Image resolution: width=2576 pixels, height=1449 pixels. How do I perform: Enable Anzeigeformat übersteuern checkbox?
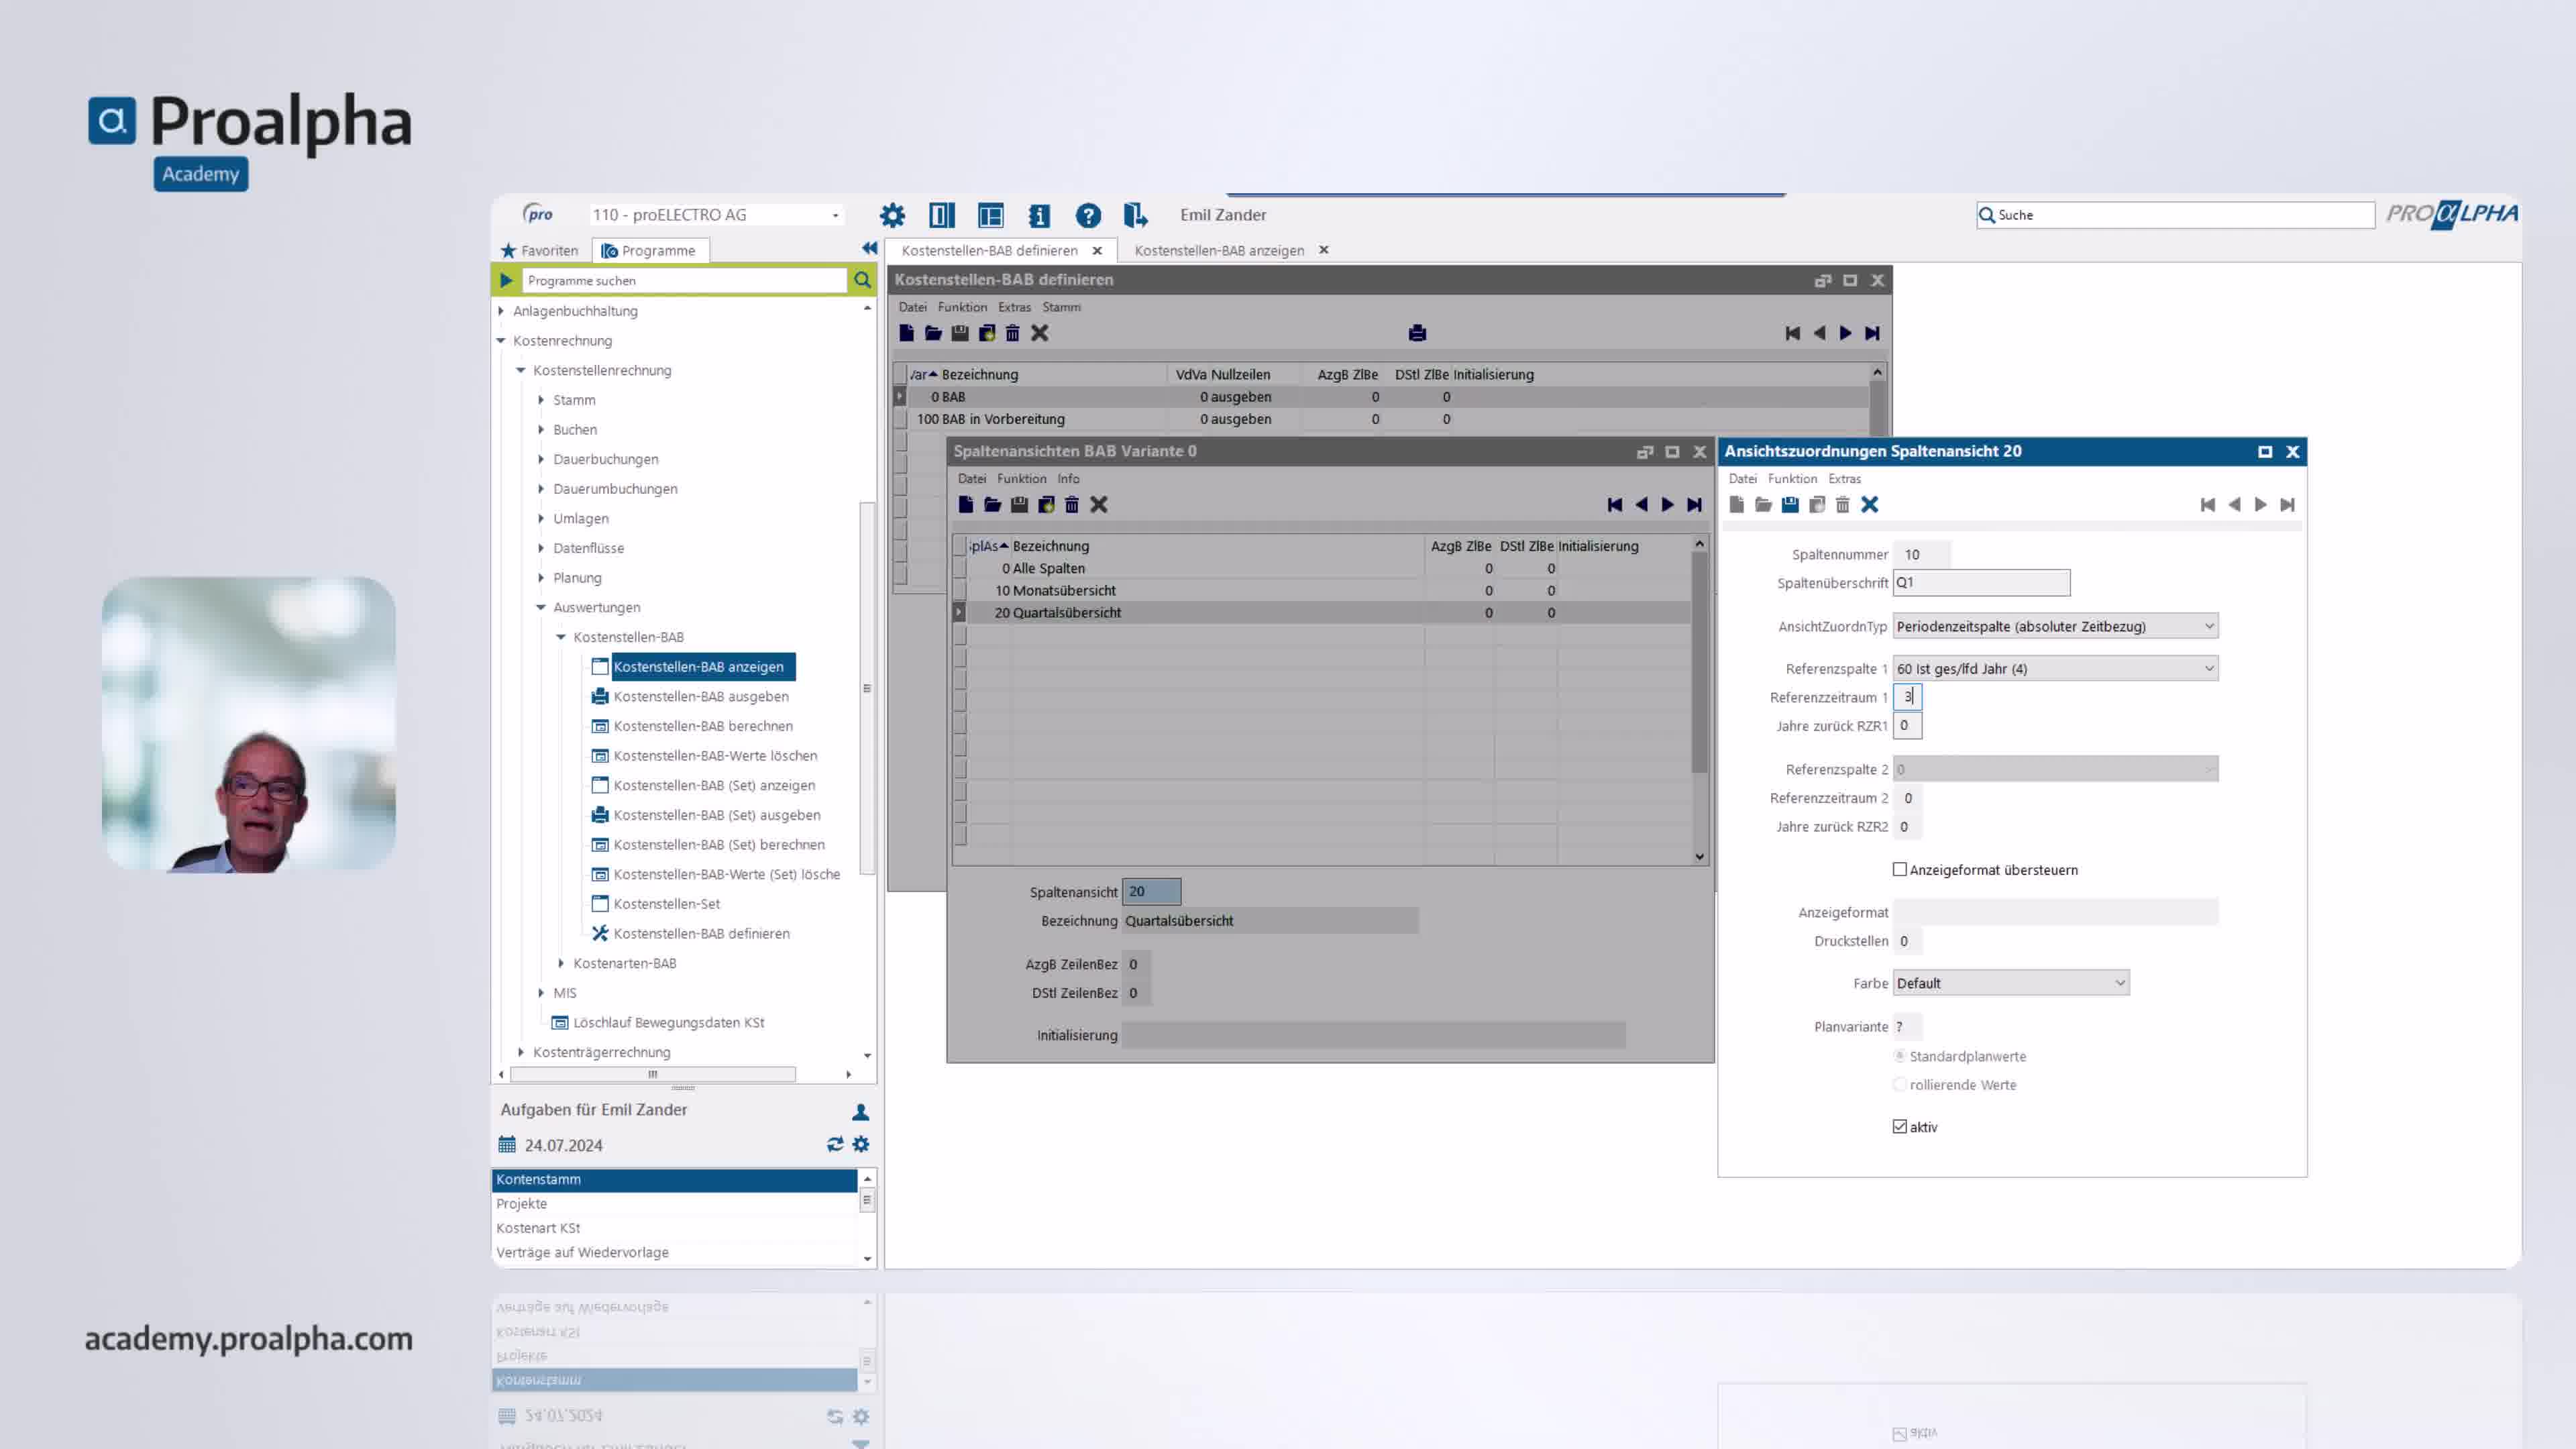click(1900, 870)
